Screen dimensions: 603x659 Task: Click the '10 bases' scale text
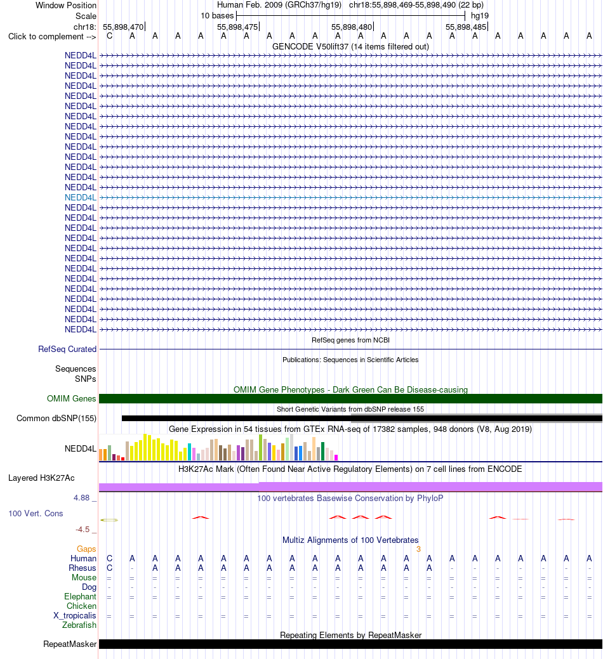coord(217,16)
